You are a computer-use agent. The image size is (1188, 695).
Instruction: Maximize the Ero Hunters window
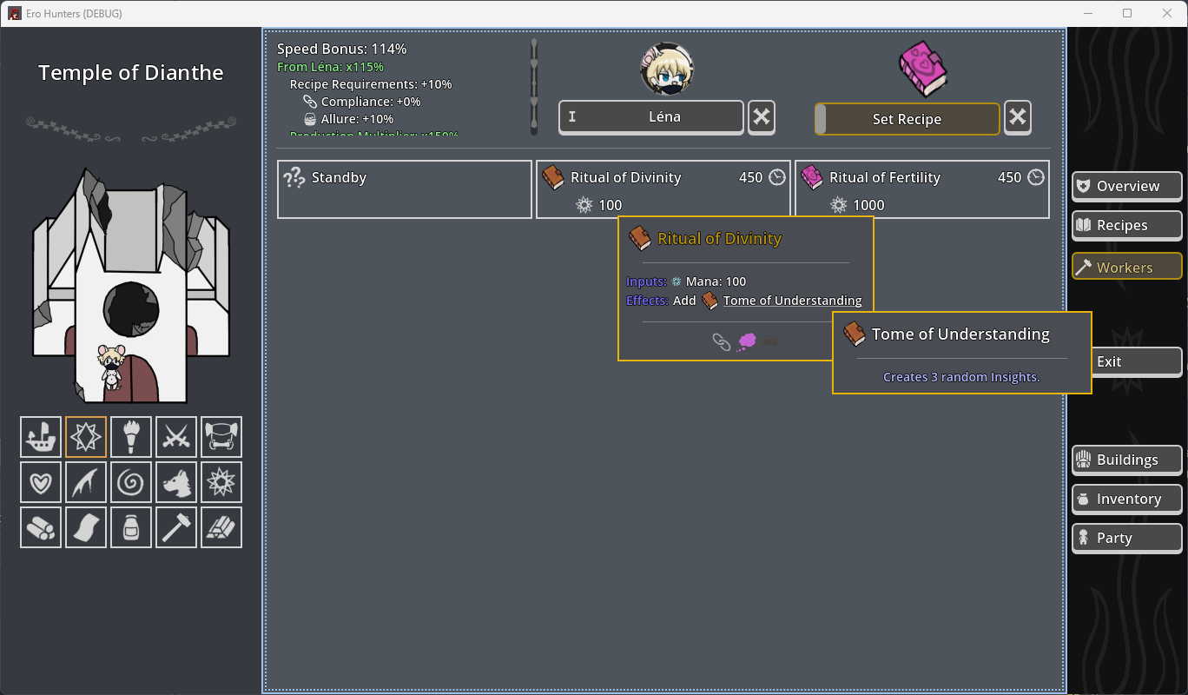[x=1127, y=13]
